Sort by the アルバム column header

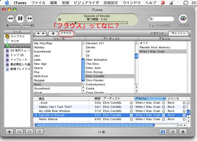(150, 99)
